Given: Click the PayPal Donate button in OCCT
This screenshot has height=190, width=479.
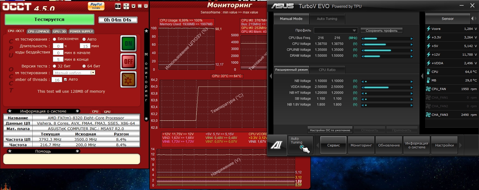Looking at the screenshot, I should 96,6.
